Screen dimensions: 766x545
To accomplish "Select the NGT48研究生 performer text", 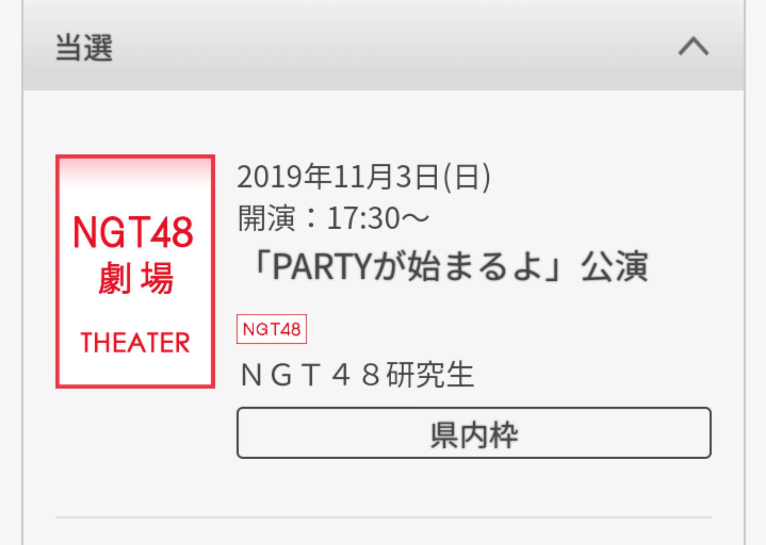I will pyautogui.click(x=357, y=375).
